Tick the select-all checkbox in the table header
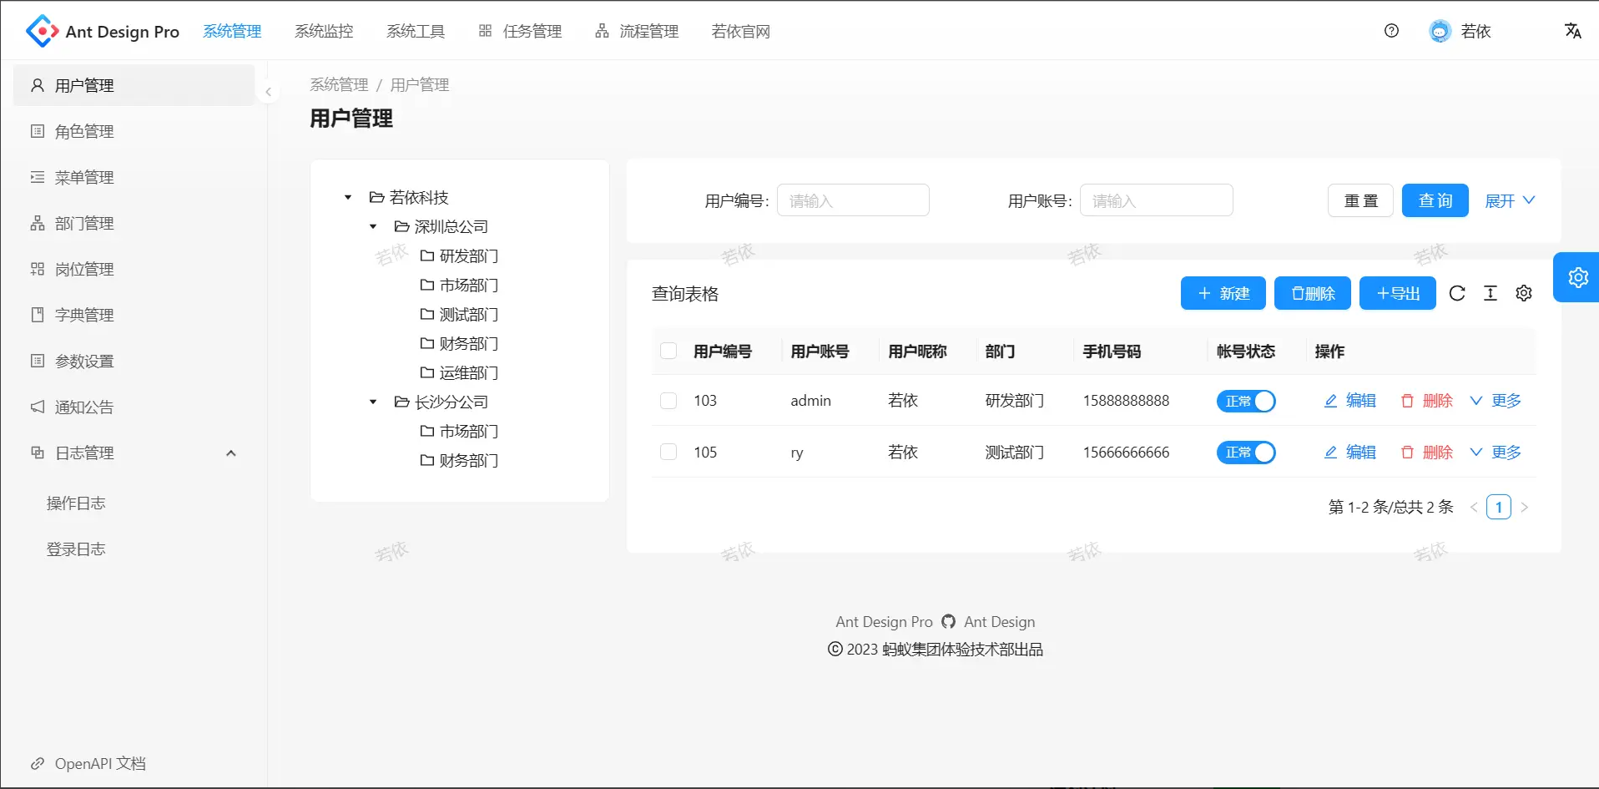Viewport: 1599px width, 789px height. 668,351
